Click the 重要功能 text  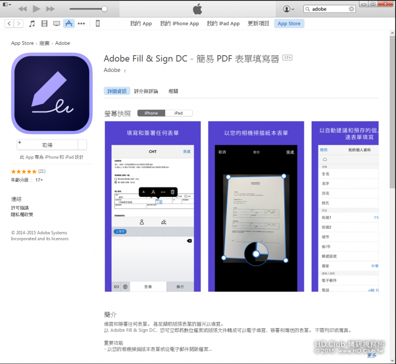[114, 343]
